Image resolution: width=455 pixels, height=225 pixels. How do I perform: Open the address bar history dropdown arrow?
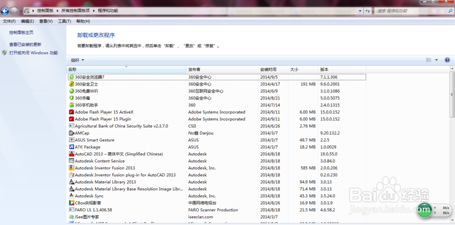coord(360,11)
